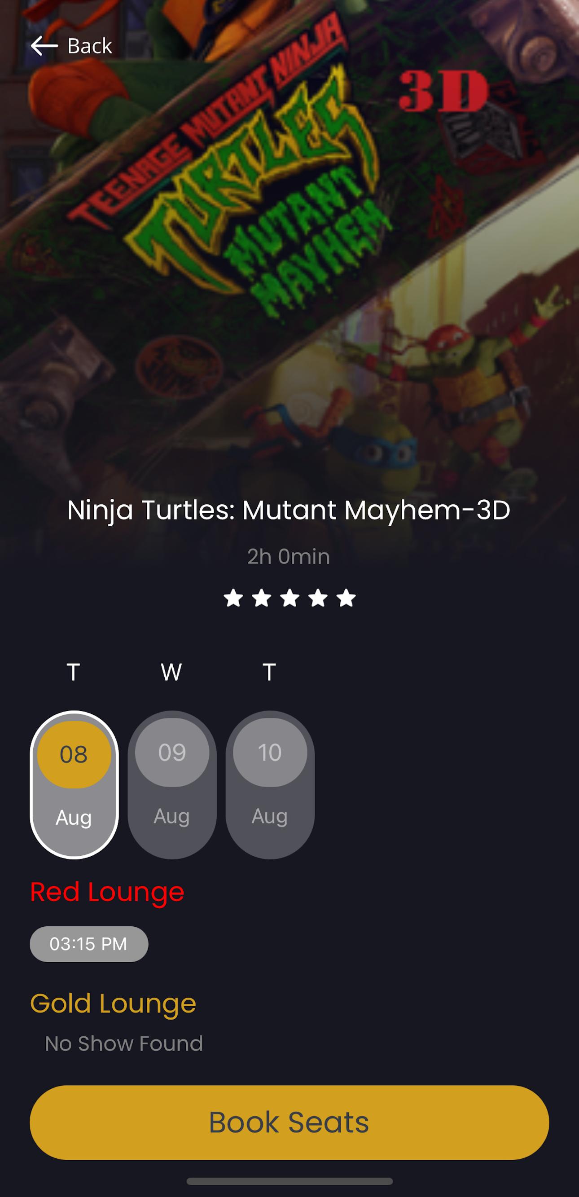Go back via the Back label

click(x=90, y=45)
